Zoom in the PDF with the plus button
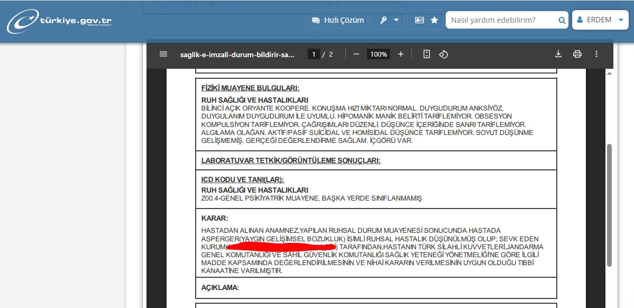 pos(401,54)
